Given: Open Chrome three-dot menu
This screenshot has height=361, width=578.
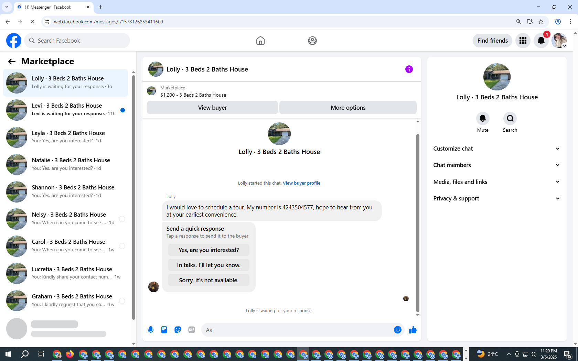Looking at the screenshot, I should (x=570, y=22).
